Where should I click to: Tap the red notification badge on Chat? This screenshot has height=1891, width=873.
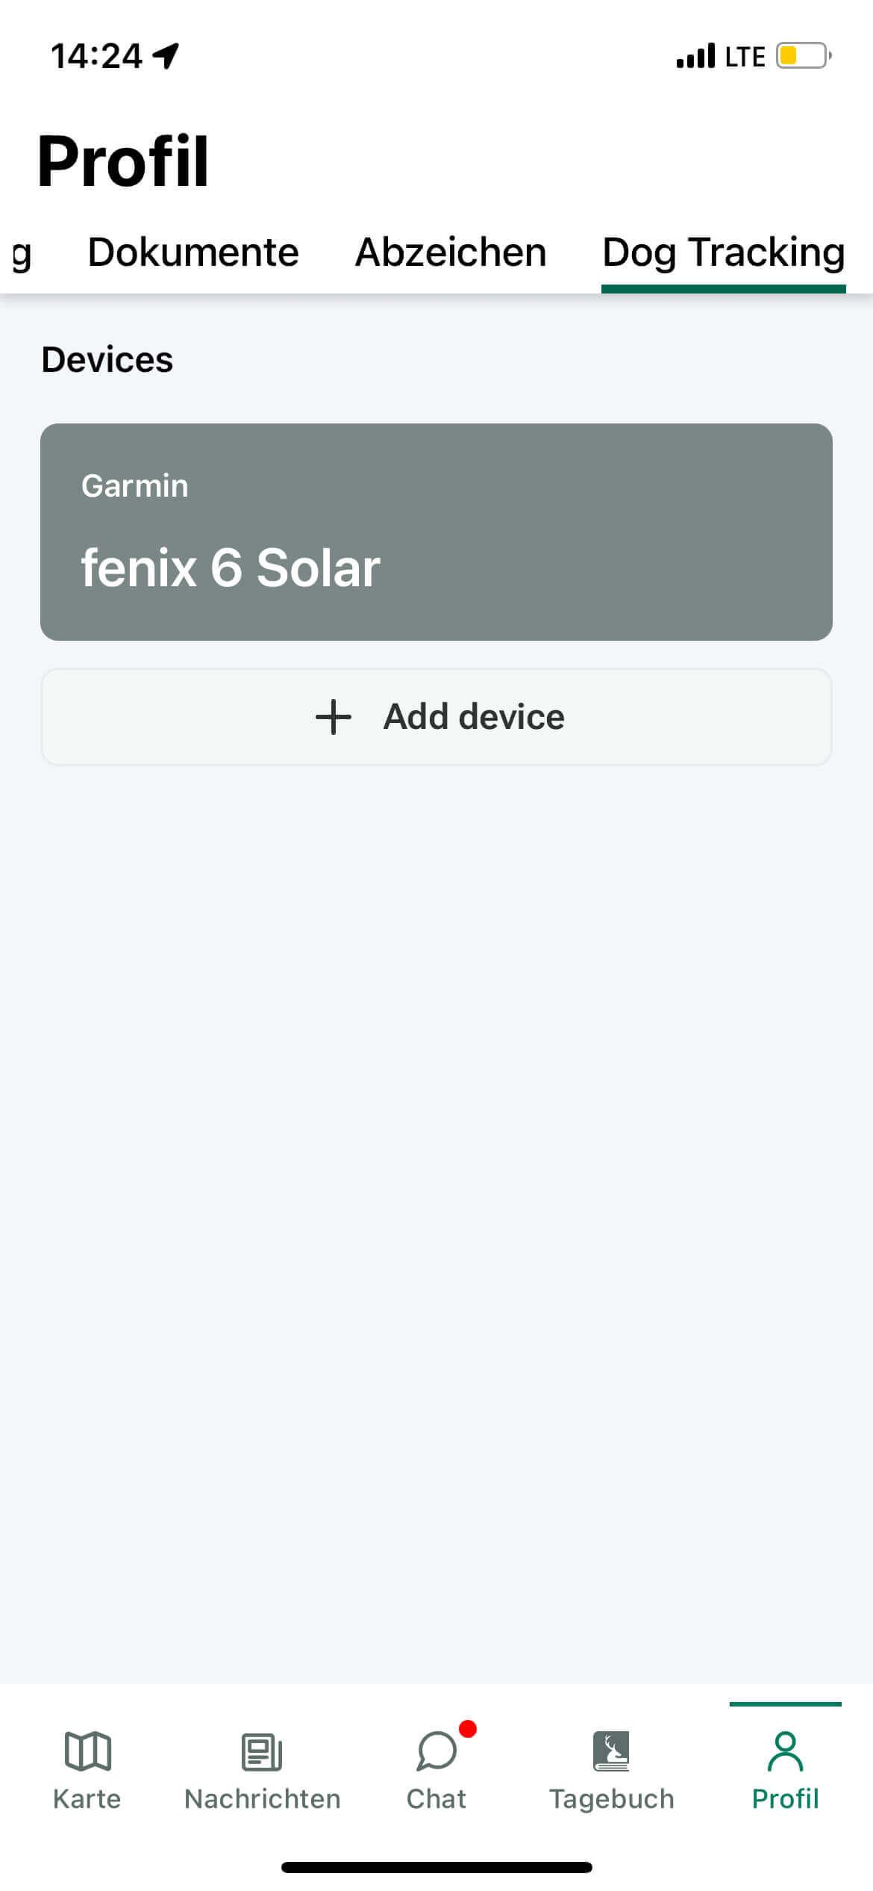[468, 1728]
